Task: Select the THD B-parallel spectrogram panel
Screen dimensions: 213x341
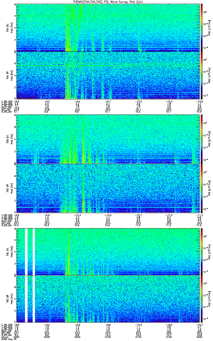Action: click(x=108, y=188)
